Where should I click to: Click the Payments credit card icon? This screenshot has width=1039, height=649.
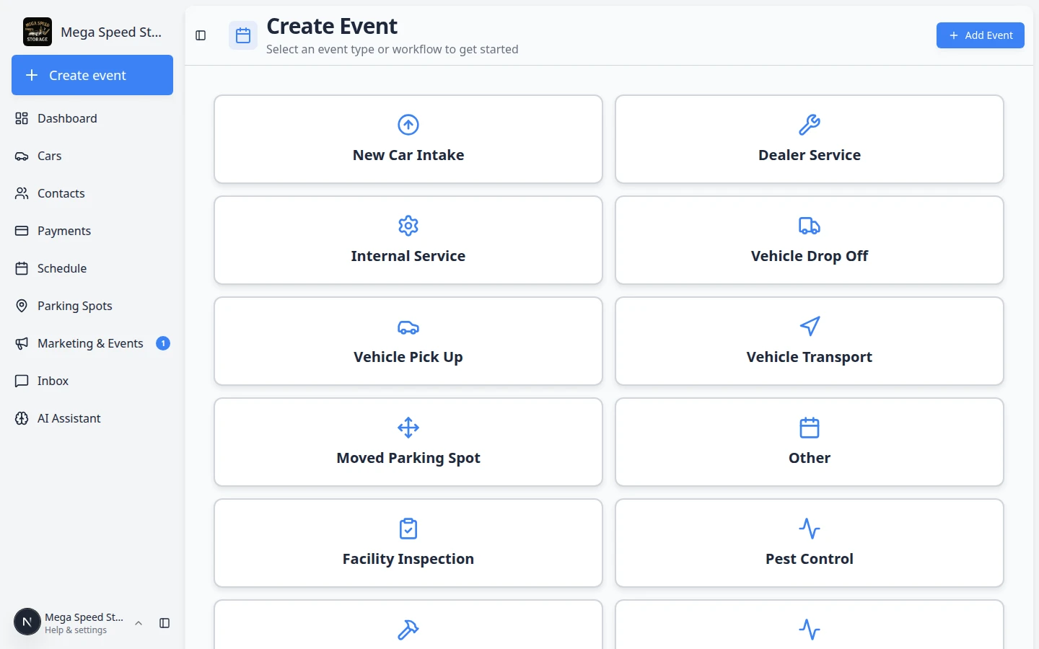click(x=22, y=231)
